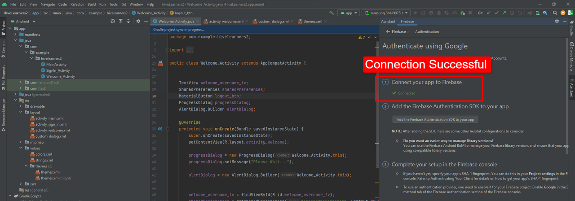
Task: Open the Tools menu
Action: click(x=113, y=4)
